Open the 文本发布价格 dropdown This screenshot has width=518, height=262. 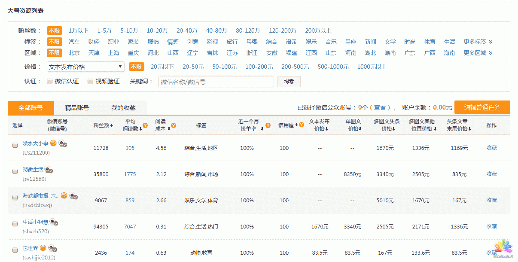pos(85,67)
